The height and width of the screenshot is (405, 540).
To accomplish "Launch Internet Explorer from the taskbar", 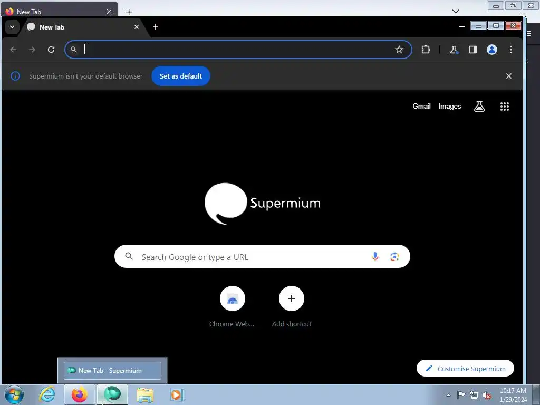I will (47, 394).
